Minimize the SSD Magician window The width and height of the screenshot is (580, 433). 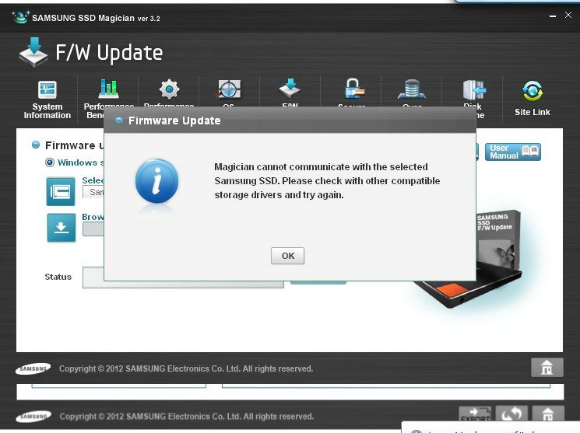[553, 16]
